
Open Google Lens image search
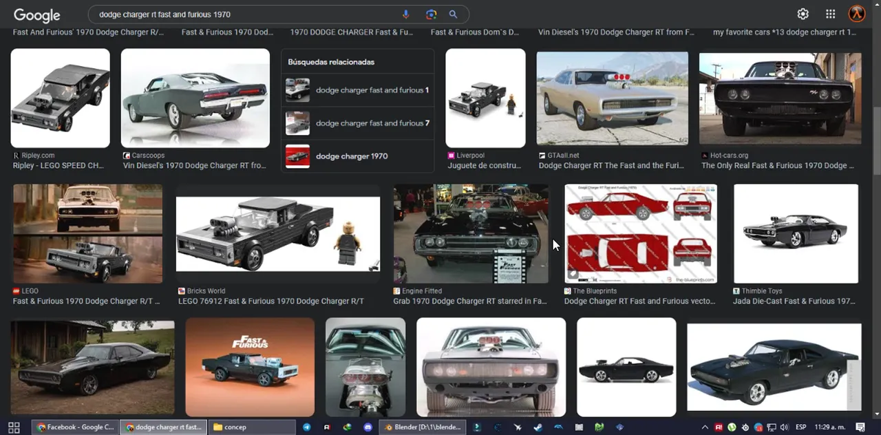coord(431,14)
